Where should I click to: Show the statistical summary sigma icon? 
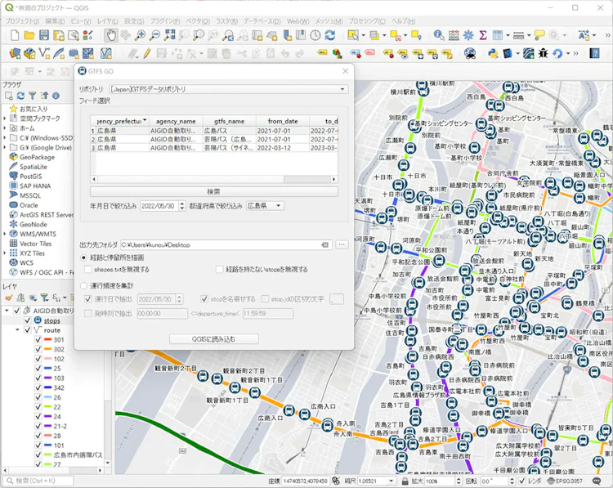[x=483, y=36]
